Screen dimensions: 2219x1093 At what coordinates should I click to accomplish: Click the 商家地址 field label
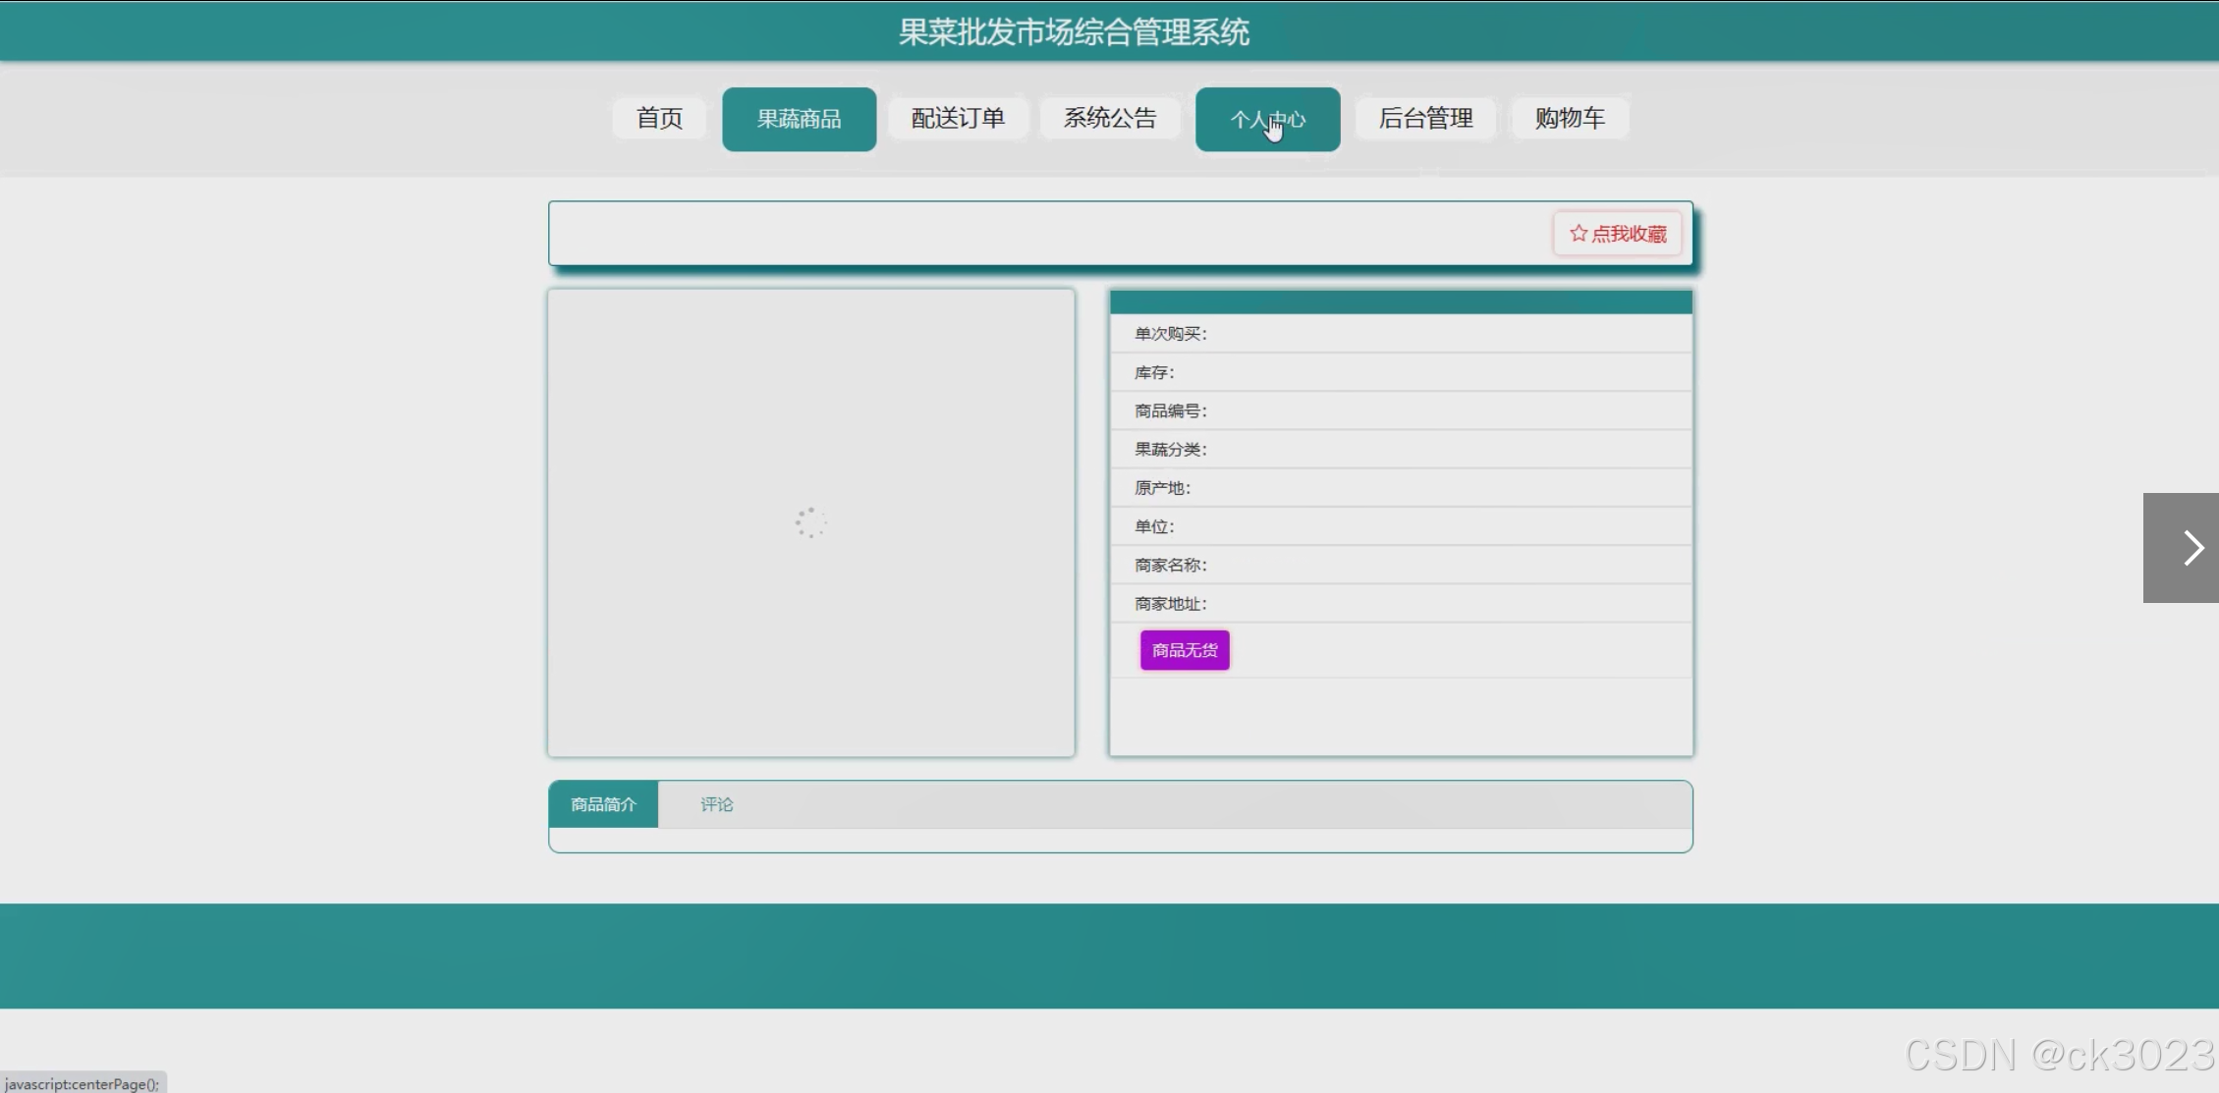(x=1170, y=603)
